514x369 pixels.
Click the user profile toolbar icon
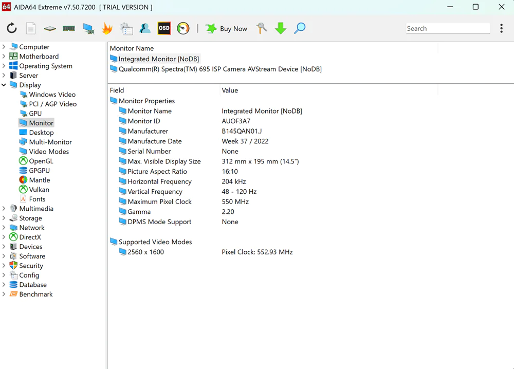[145, 28]
